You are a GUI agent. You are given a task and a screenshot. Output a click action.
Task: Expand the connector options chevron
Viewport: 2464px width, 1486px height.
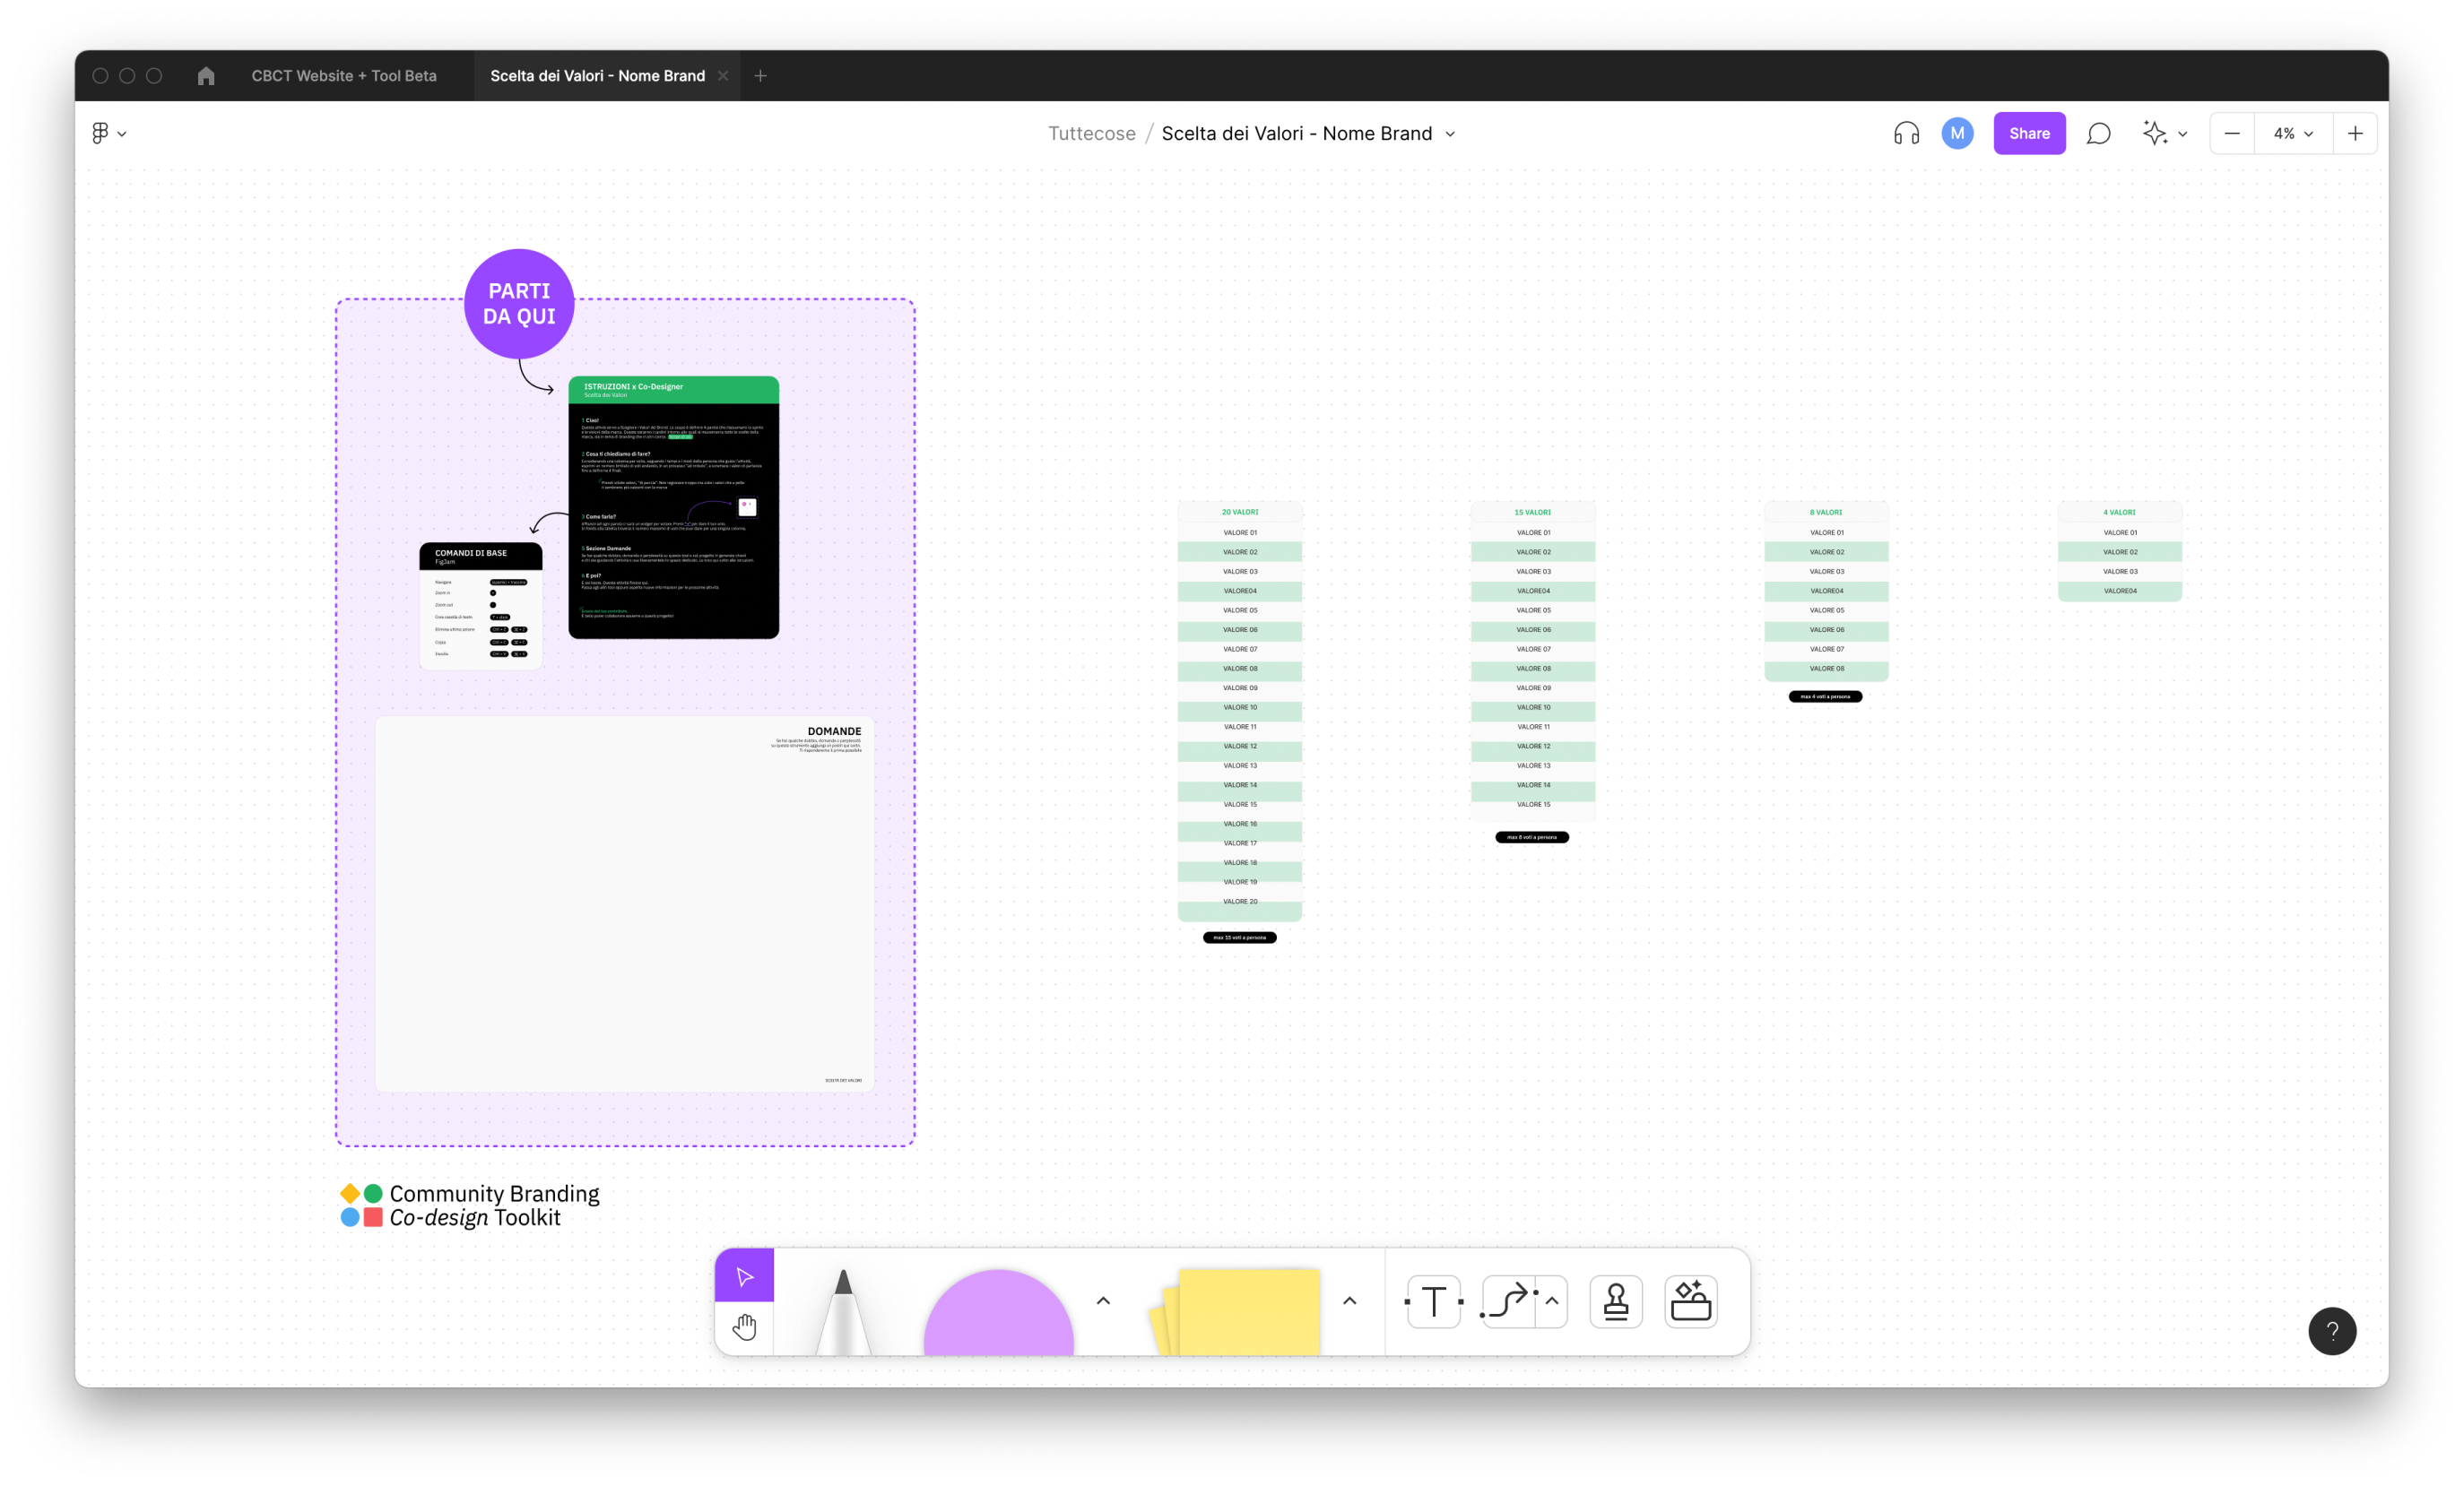click(1552, 1300)
